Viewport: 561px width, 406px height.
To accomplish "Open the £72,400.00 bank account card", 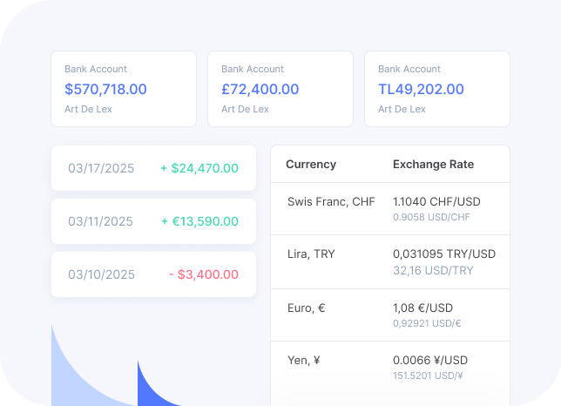I will (280, 89).
